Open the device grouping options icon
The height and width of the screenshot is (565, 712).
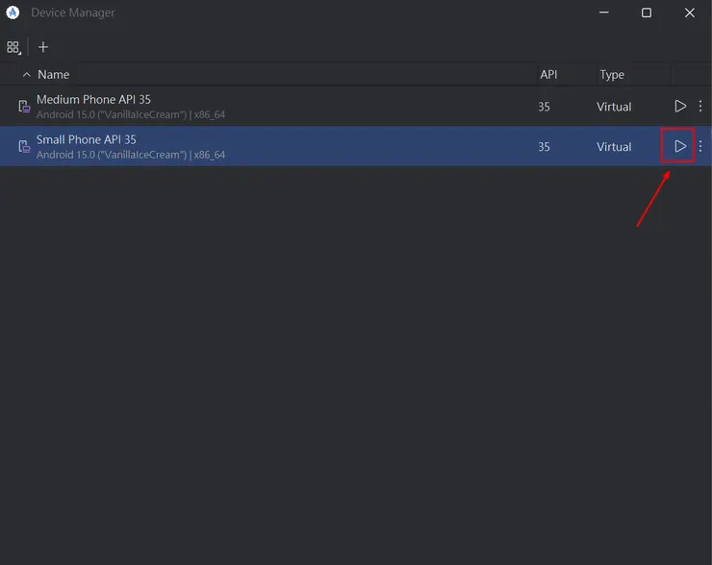(x=13, y=47)
